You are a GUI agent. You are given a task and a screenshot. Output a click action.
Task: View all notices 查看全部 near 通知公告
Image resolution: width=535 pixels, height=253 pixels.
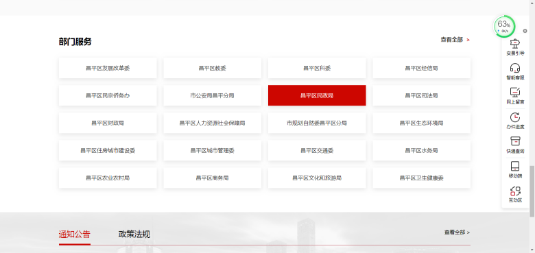pyautogui.click(x=457, y=232)
